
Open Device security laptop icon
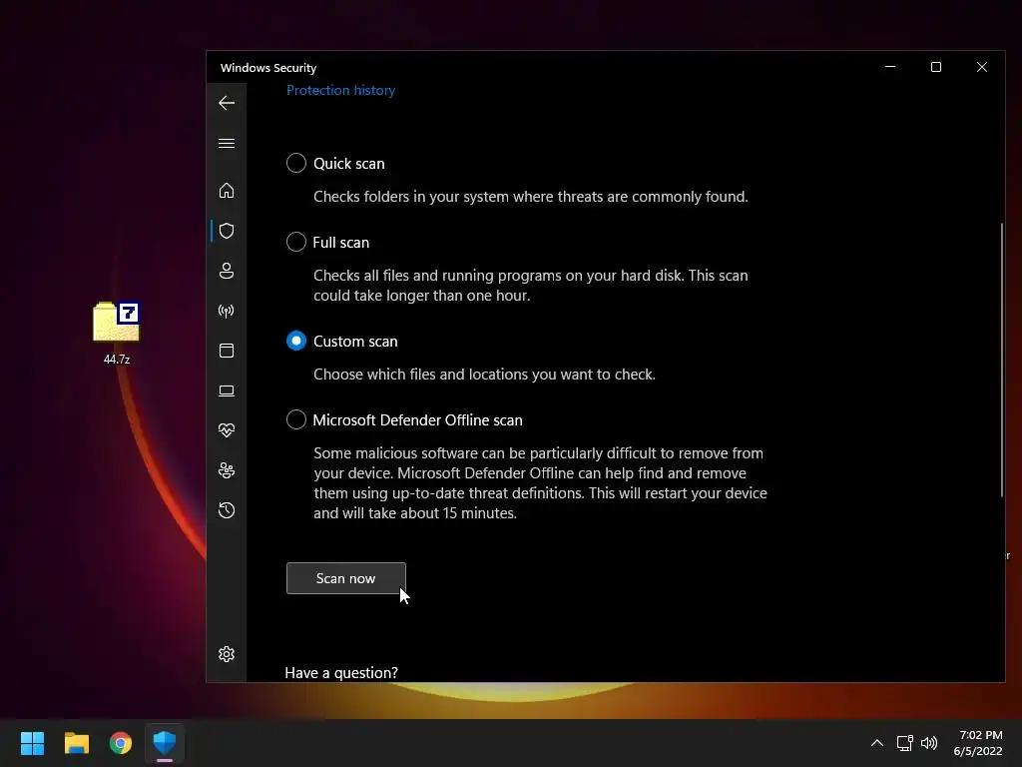pos(227,390)
